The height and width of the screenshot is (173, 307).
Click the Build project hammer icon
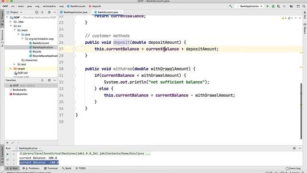click(231, 6)
